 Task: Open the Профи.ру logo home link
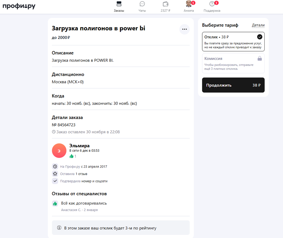point(19,6)
